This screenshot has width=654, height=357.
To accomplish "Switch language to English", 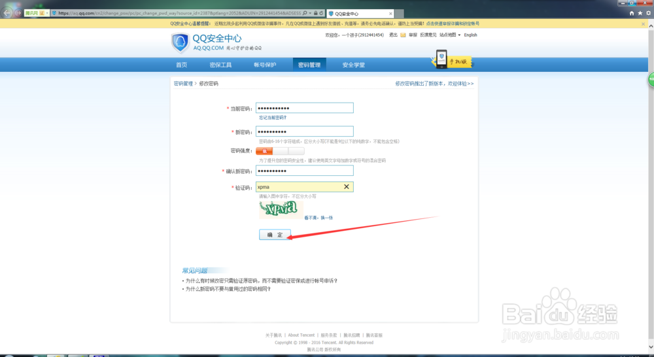I will point(470,35).
